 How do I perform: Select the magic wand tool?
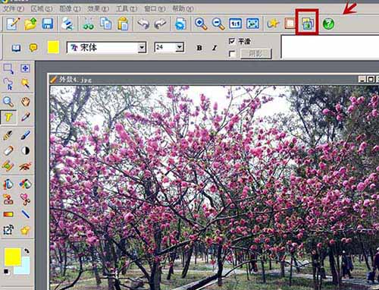[25, 84]
